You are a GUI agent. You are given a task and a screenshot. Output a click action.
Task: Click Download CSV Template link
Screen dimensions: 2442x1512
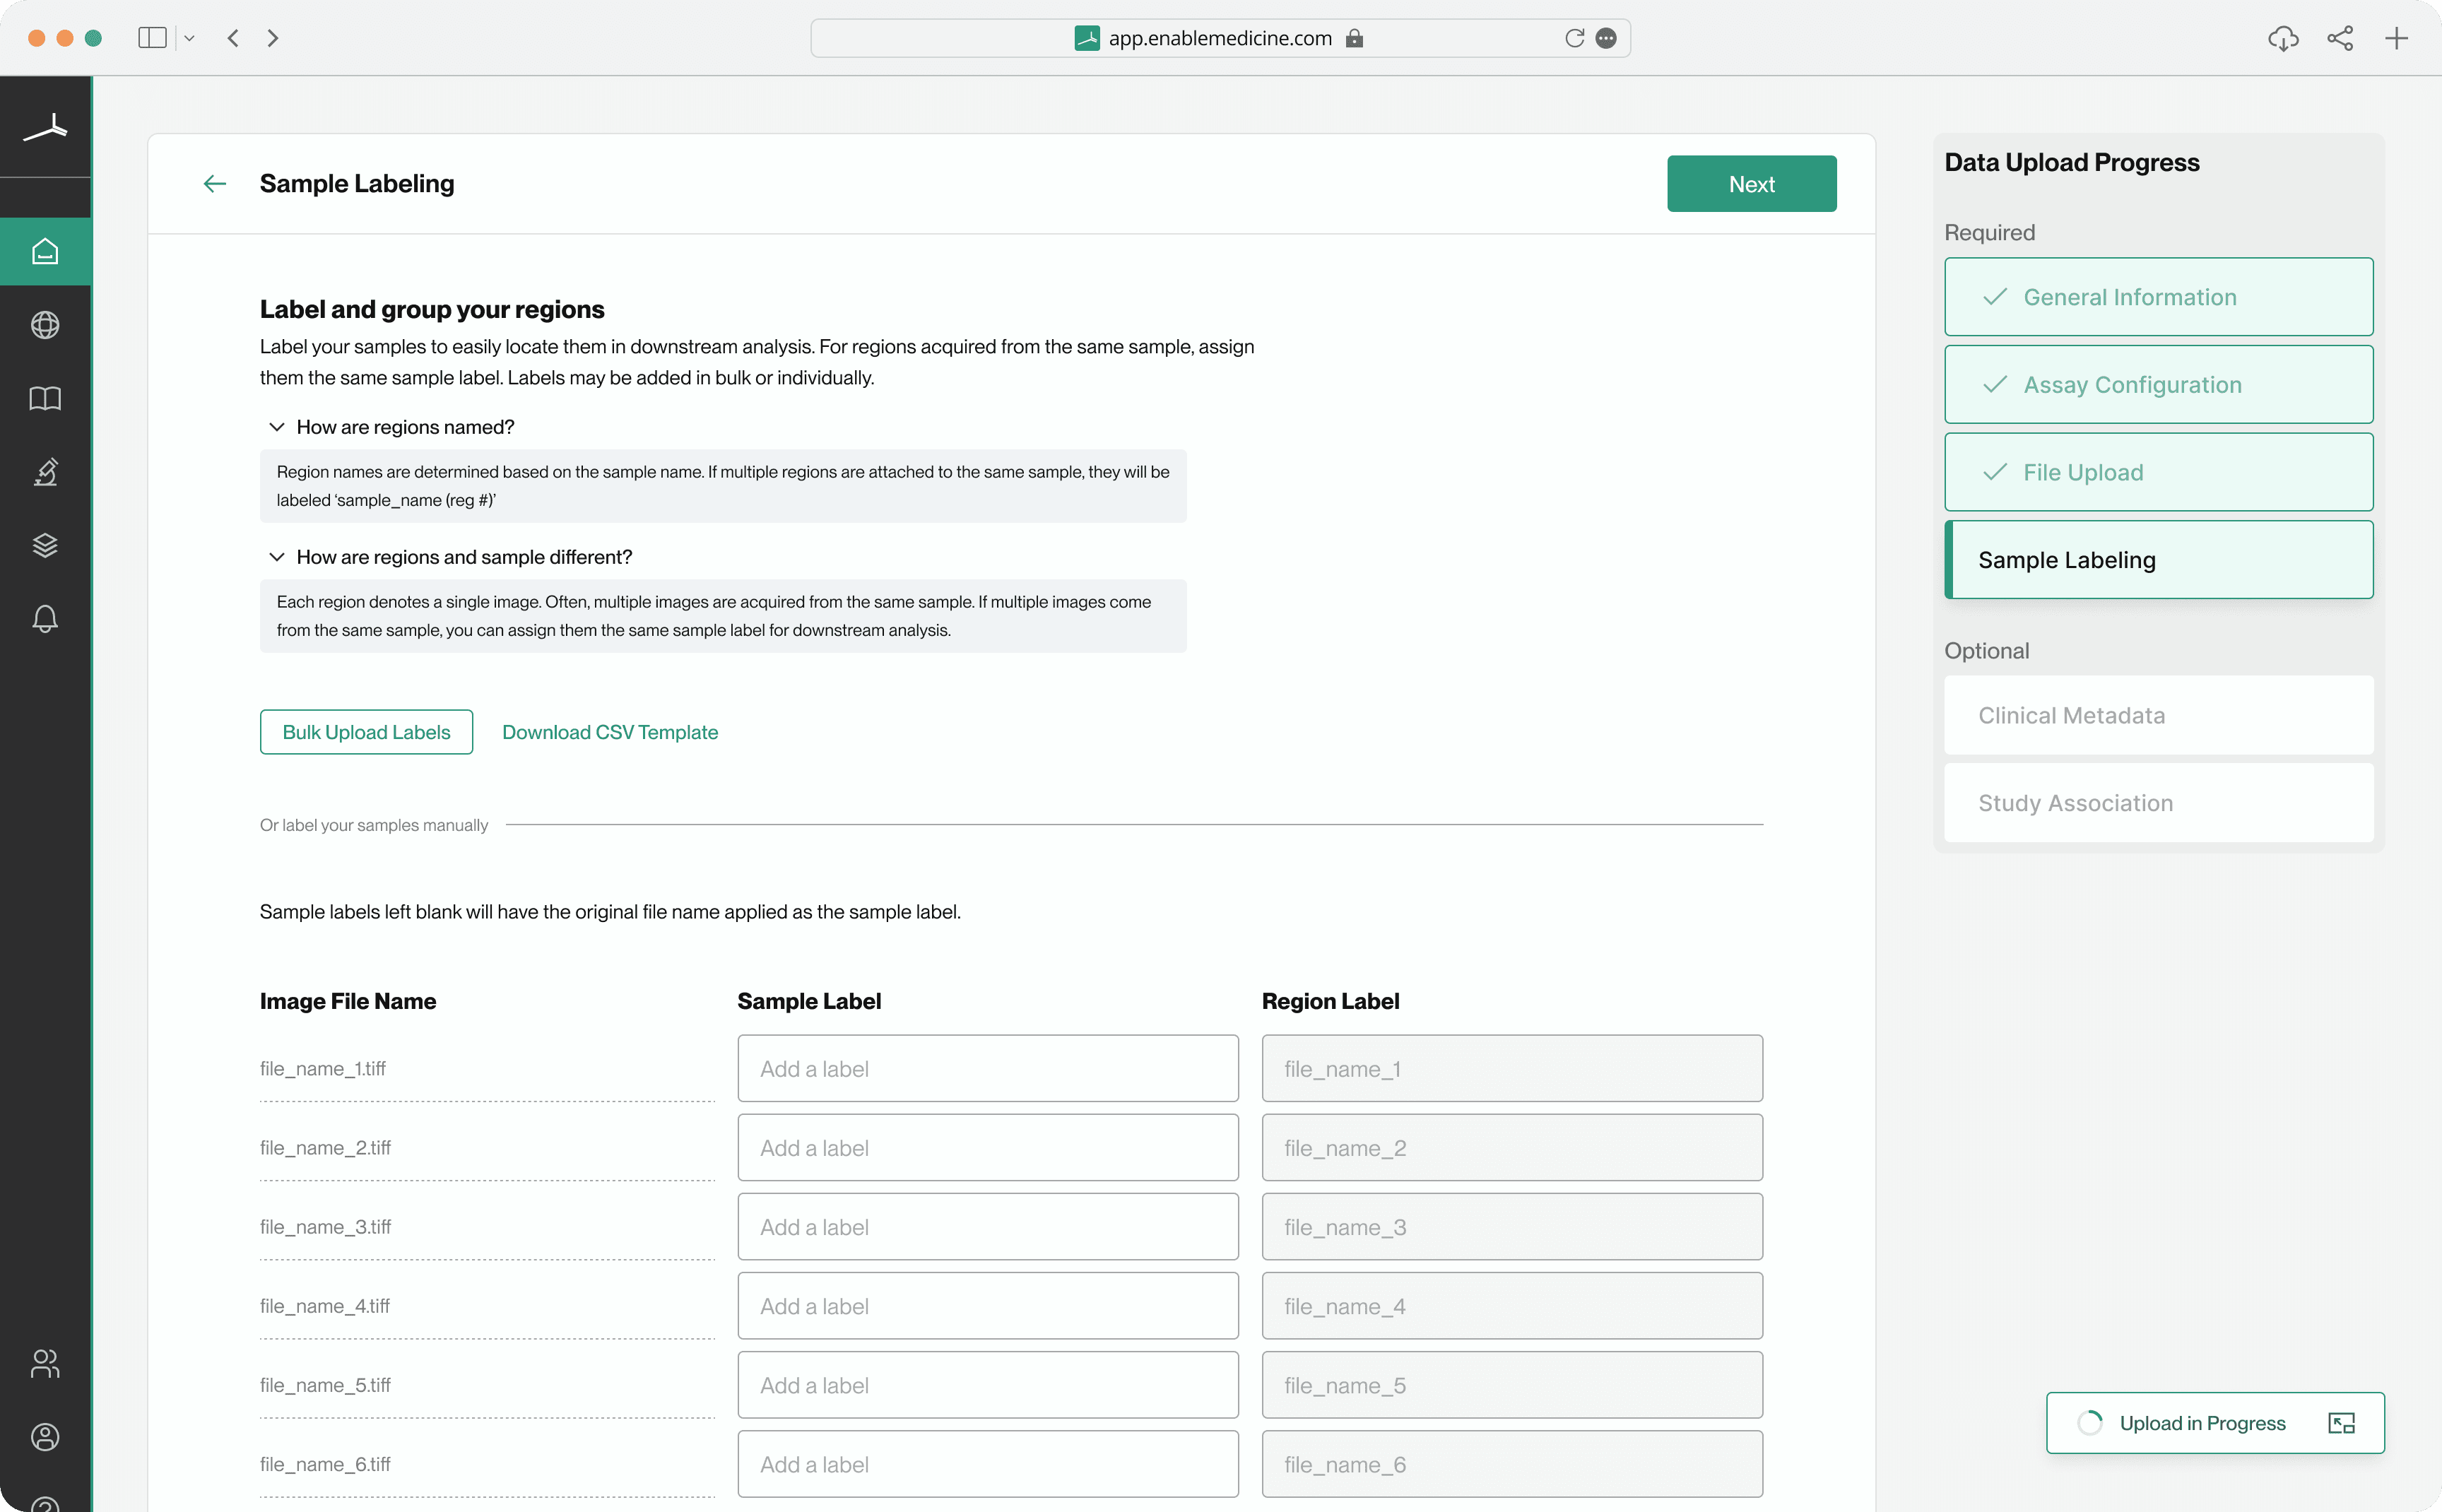pos(610,732)
